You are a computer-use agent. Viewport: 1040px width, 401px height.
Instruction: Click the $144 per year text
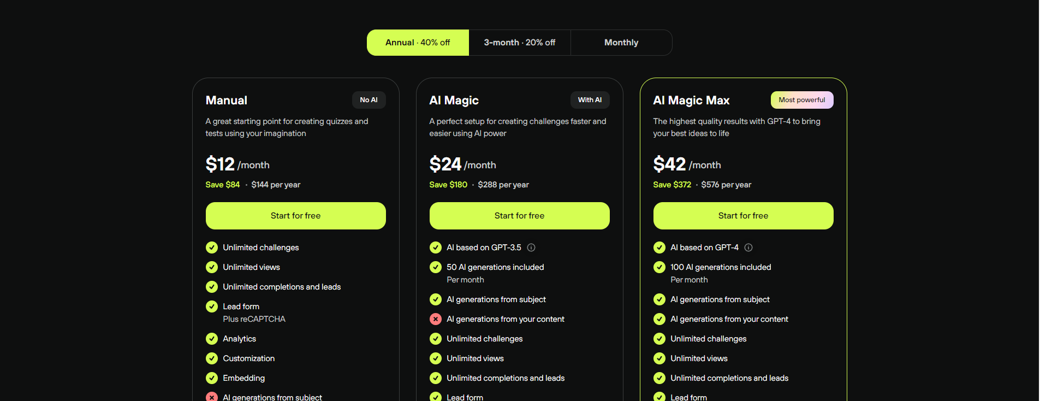[x=276, y=185]
